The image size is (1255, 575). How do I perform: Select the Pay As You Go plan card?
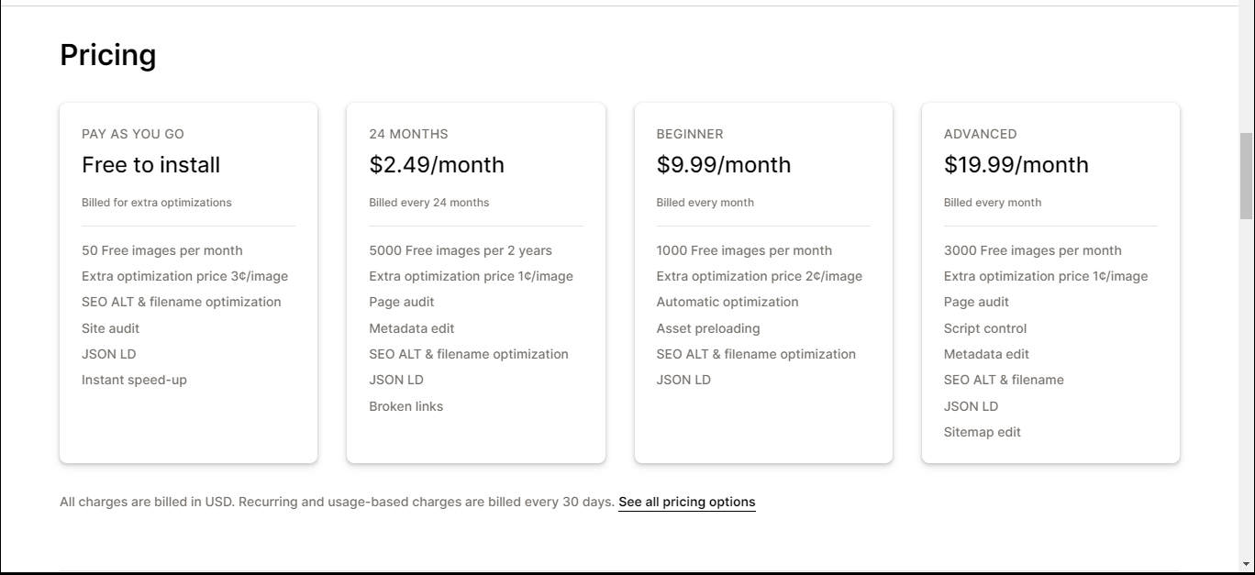point(188,282)
